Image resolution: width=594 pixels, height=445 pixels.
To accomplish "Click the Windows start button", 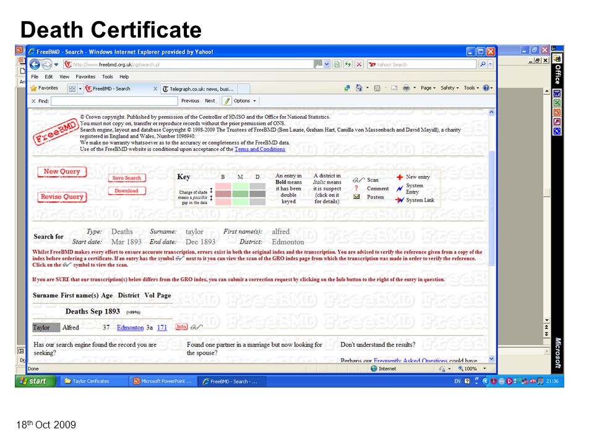I will click(35, 381).
